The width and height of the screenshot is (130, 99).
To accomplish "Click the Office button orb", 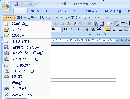I will point(7,7).
